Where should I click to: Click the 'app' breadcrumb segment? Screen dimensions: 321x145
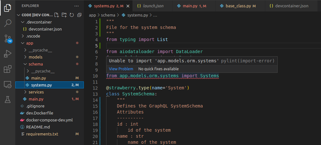tap(92, 15)
